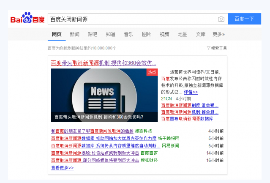Switch to the 新闻 tab
Viewport: 270px width, 183px height.
click(74, 34)
